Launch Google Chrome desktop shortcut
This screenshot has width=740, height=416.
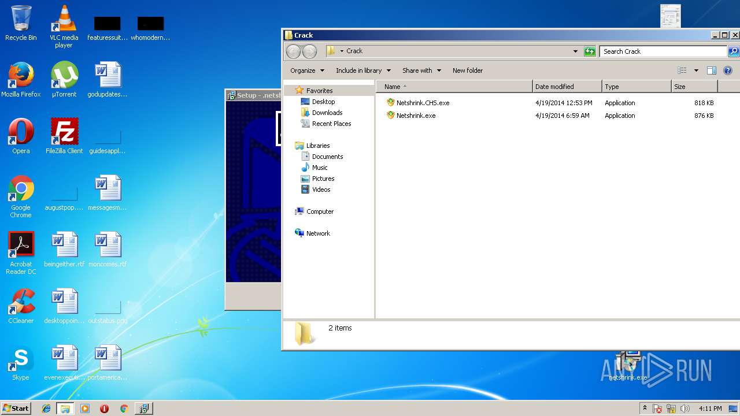pyautogui.click(x=21, y=196)
